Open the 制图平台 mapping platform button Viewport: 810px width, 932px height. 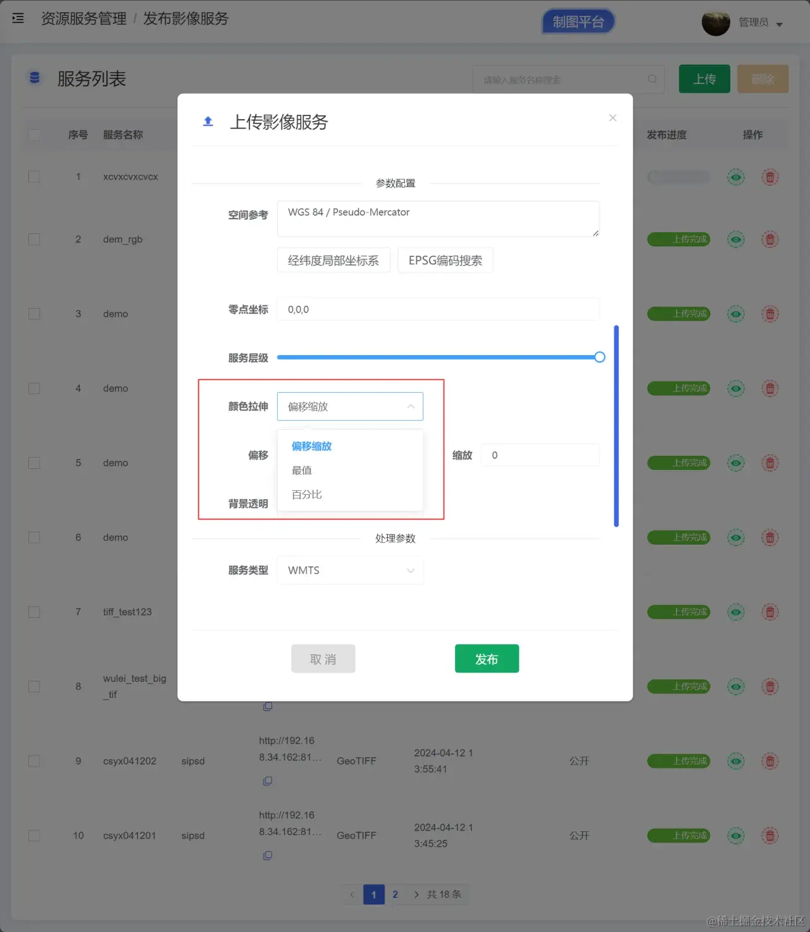[x=578, y=22]
